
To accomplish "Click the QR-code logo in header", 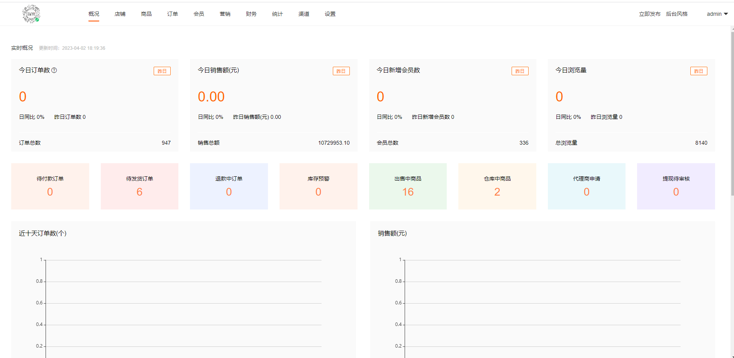I will [31, 14].
